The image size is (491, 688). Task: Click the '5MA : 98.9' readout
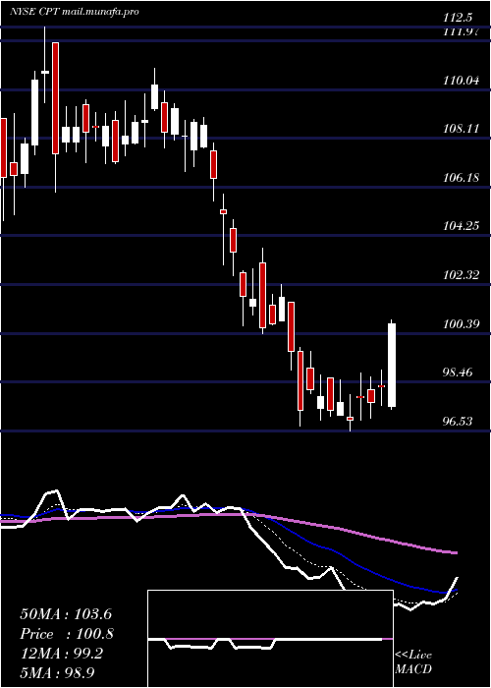pyautogui.click(x=57, y=672)
